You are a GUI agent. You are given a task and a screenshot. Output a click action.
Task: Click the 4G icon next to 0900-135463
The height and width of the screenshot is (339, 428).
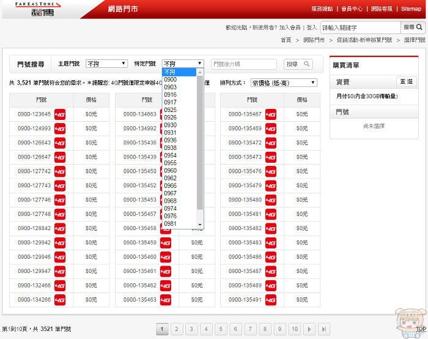166,300
